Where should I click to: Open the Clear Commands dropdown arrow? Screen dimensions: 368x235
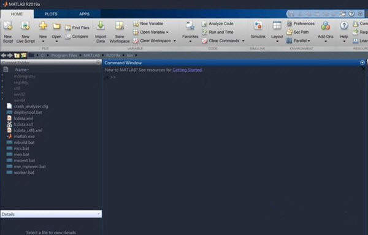pyautogui.click(x=243, y=41)
